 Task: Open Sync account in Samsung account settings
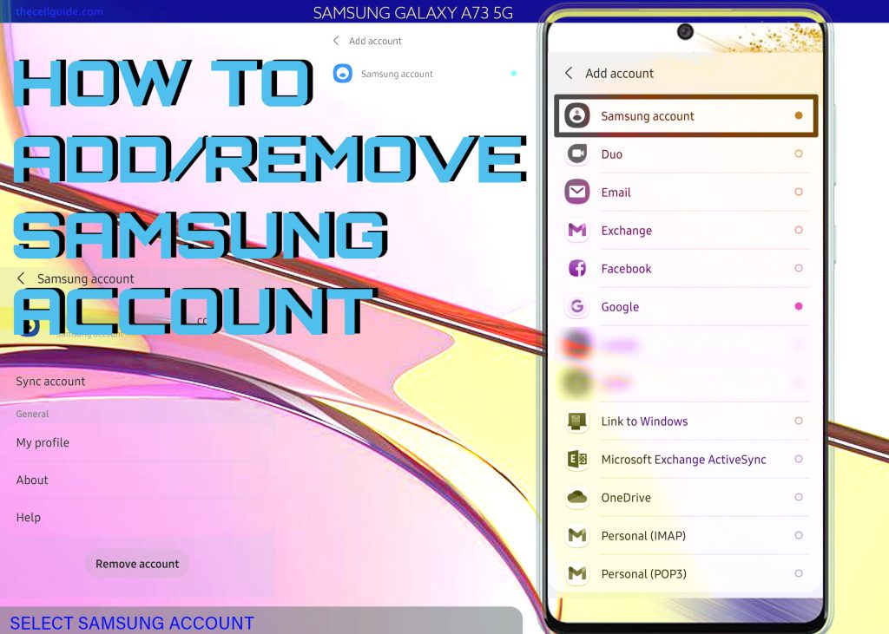(x=50, y=382)
